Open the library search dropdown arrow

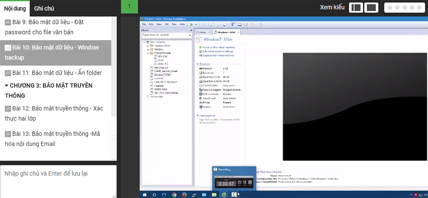pos(190,35)
